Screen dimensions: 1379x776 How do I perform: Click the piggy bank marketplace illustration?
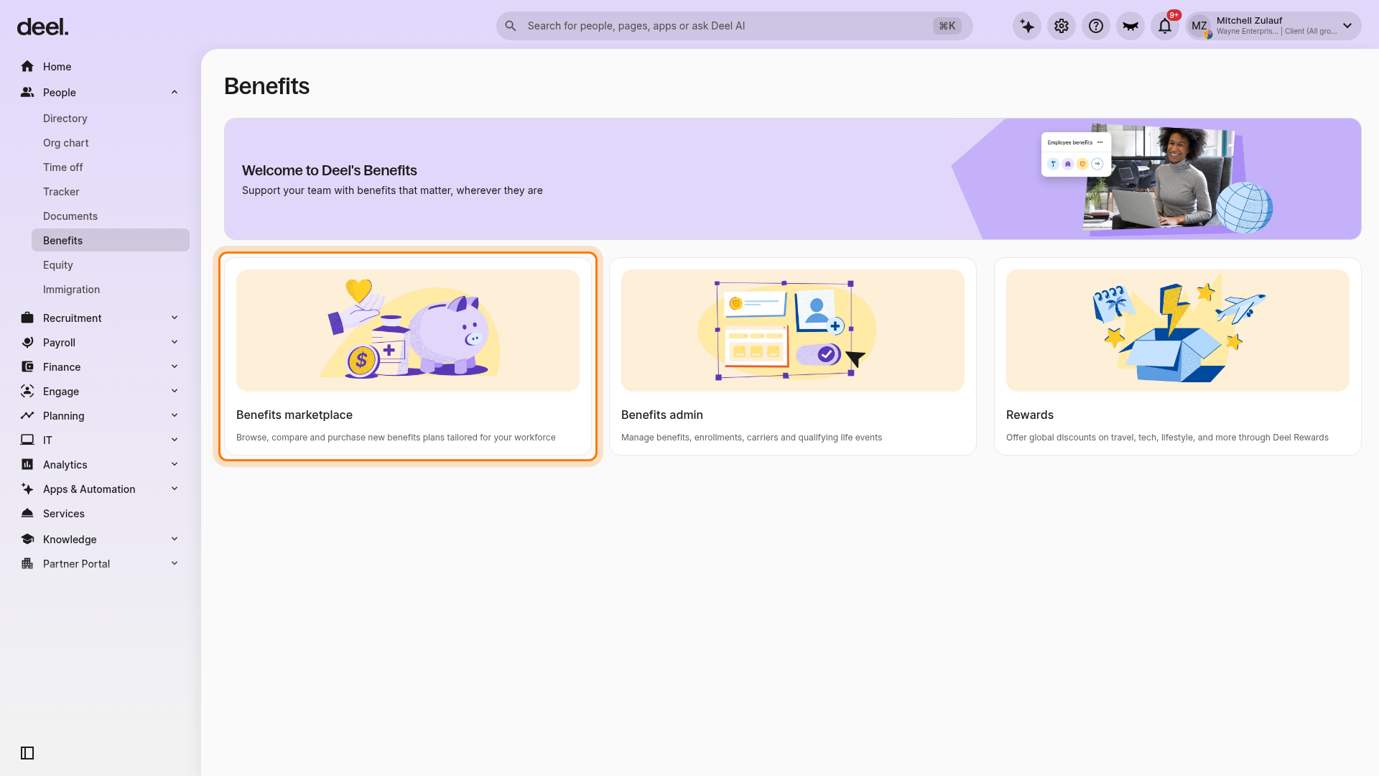click(408, 331)
